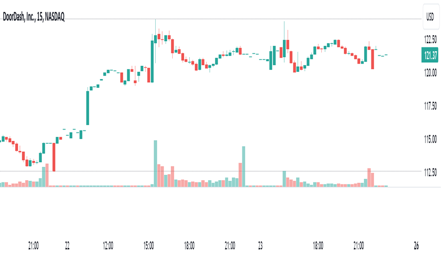The width and height of the screenshot is (441, 260).
Task: Click the last 18:00 time label
Action: point(318,246)
